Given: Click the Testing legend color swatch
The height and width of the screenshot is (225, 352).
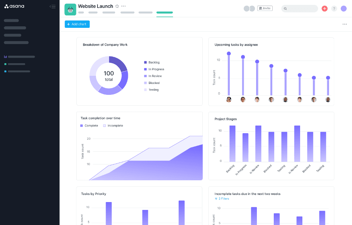Looking at the screenshot, I should pyautogui.click(x=146, y=90).
